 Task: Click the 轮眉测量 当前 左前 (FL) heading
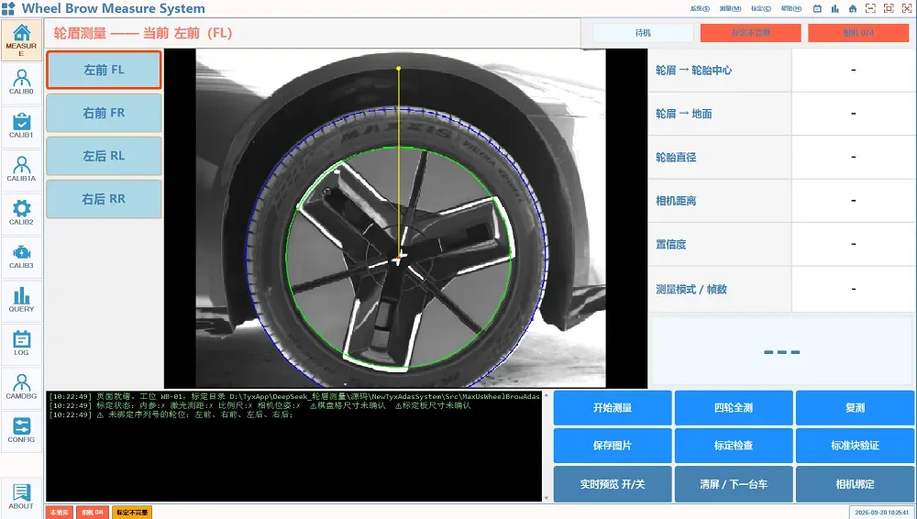[x=143, y=33]
